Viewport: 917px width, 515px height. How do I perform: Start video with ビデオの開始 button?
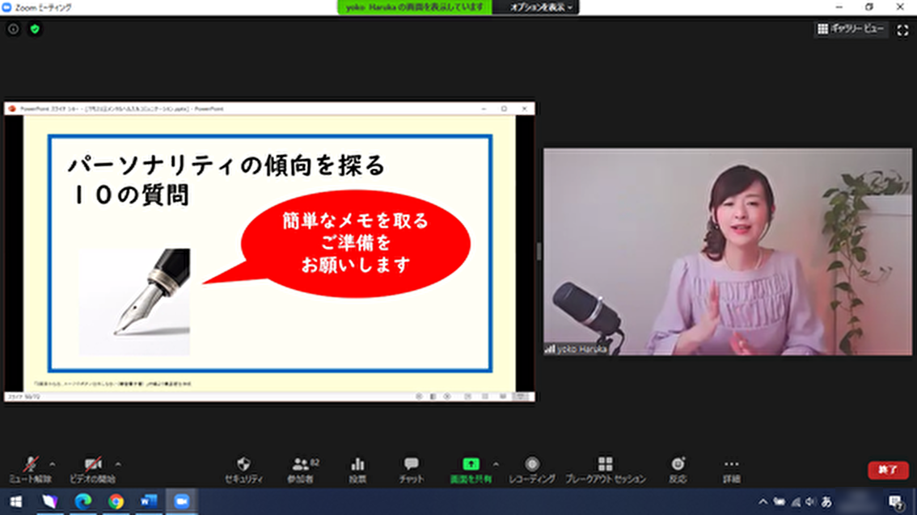coord(93,468)
